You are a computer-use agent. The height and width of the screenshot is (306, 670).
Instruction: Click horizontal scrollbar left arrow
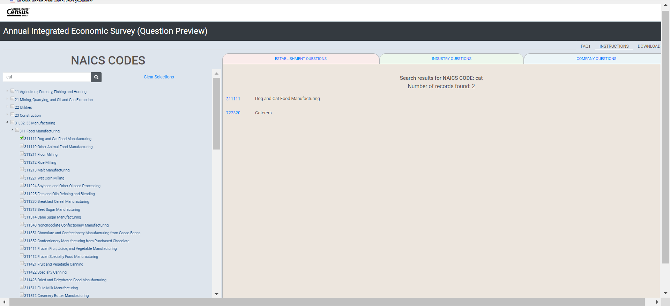pyautogui.click(x=4, y=302)
